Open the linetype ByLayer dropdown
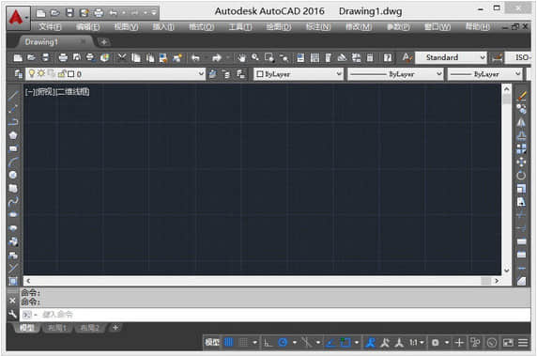 438,74
